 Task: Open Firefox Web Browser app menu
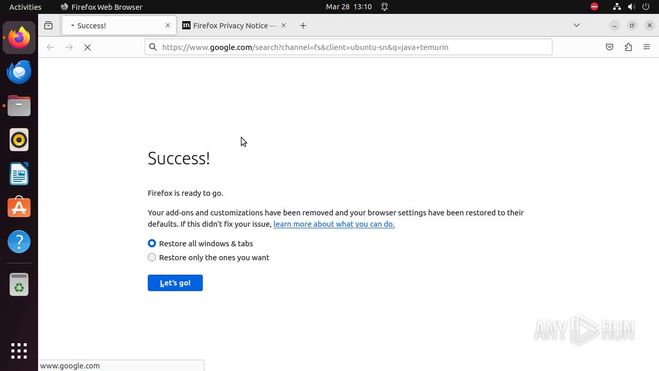coord(101,7)
